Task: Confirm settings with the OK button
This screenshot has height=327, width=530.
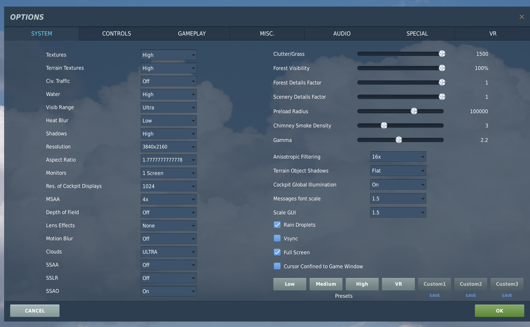Action: pyautogui.click(x=499, y=311)
